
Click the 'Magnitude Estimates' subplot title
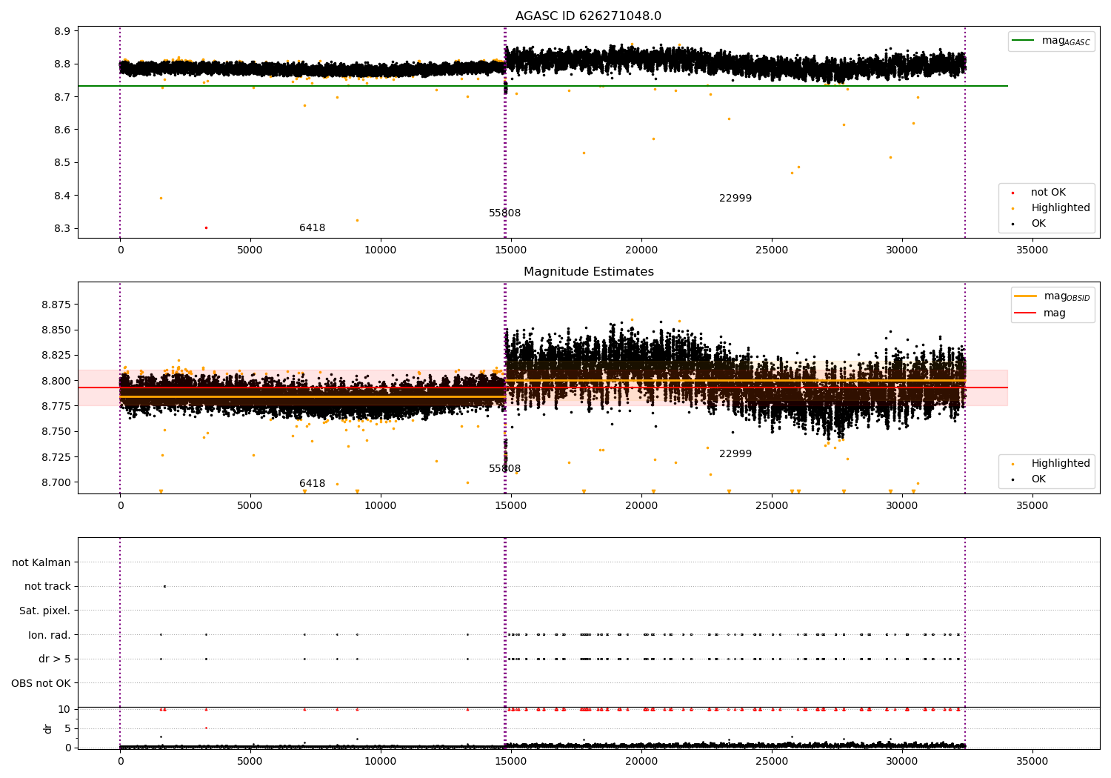(588, 272)
